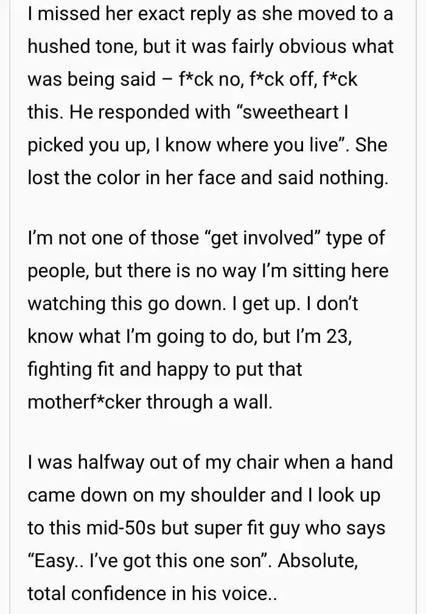Click the word "people" starting a line
The height and width of the screenshot is (614, 426).
[57, 270]
